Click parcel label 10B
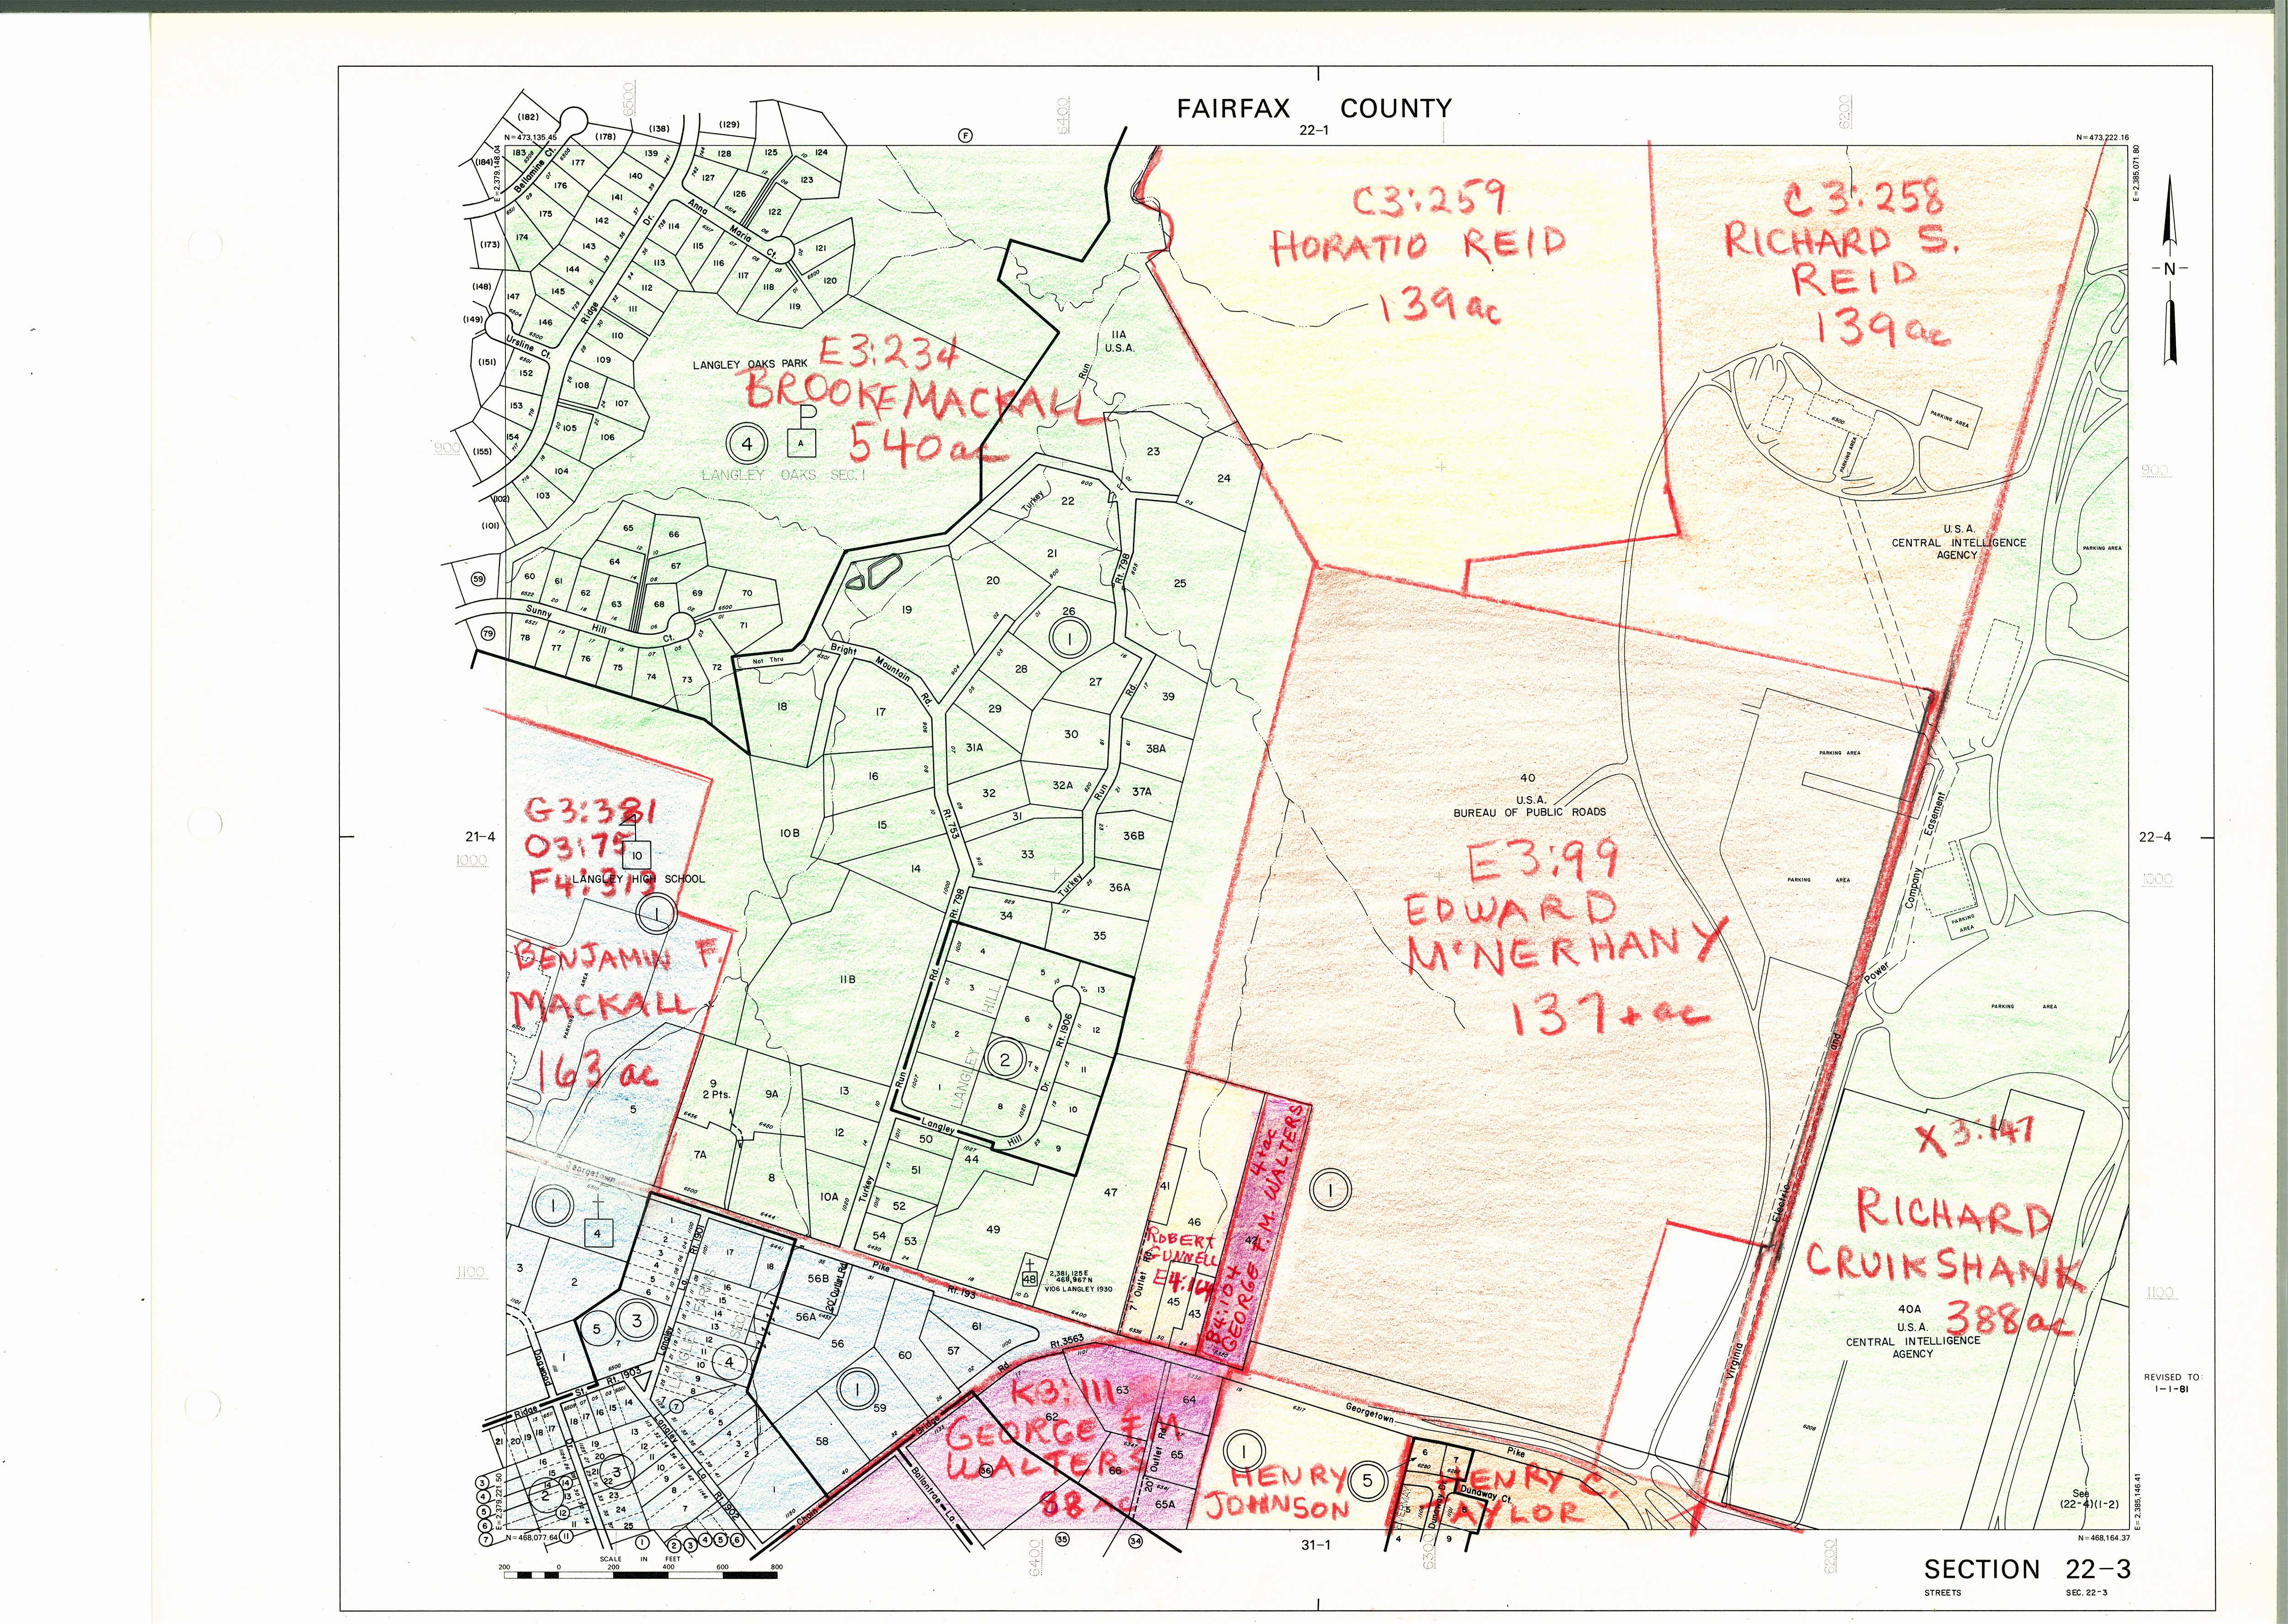Screen dimensions: 2288x1624 [790, 833]
